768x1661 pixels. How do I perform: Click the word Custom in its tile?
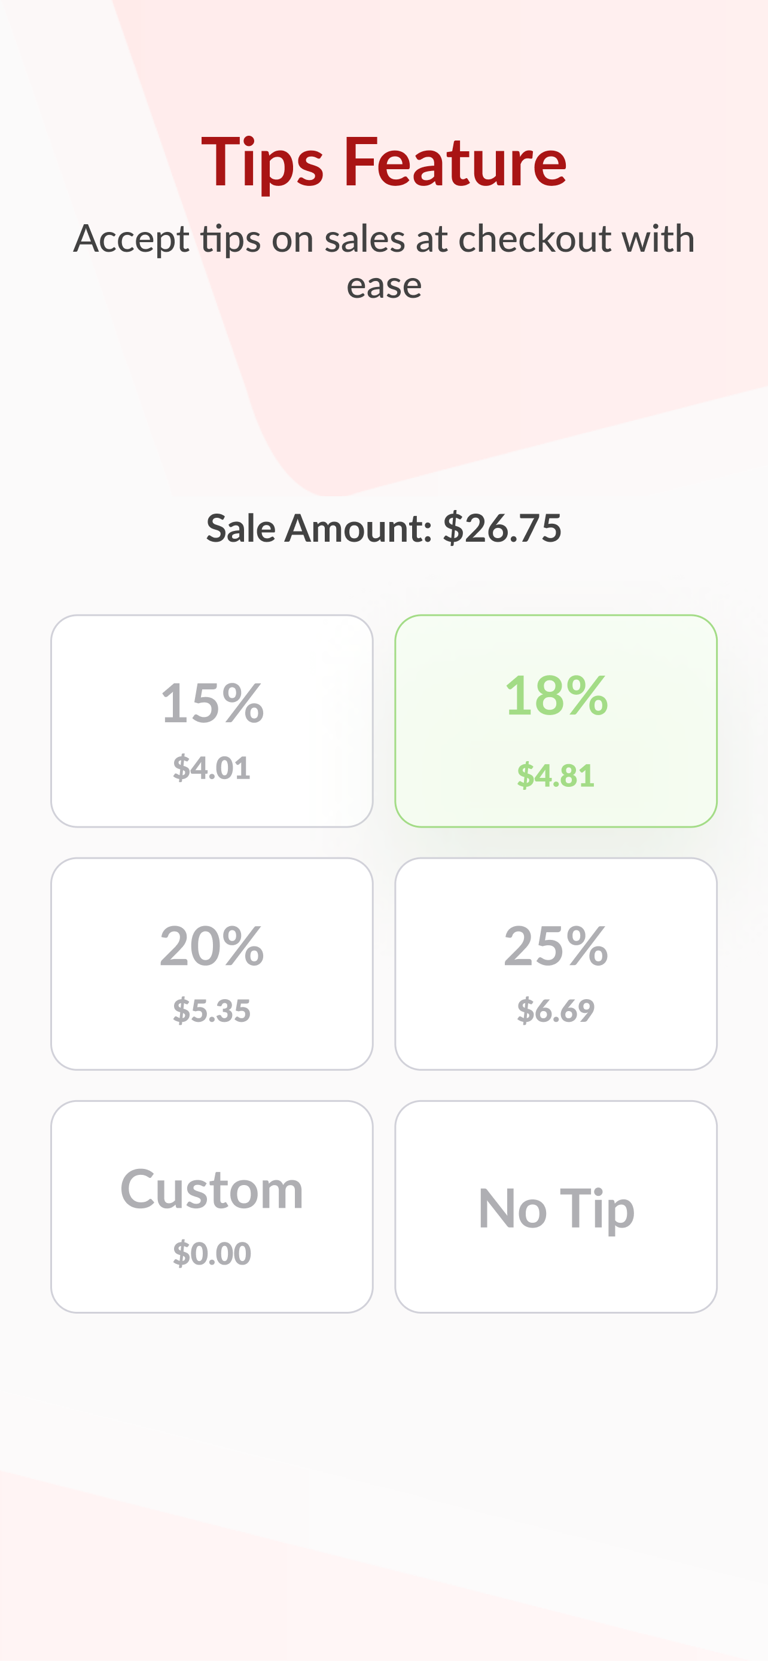coord(212,1189)
